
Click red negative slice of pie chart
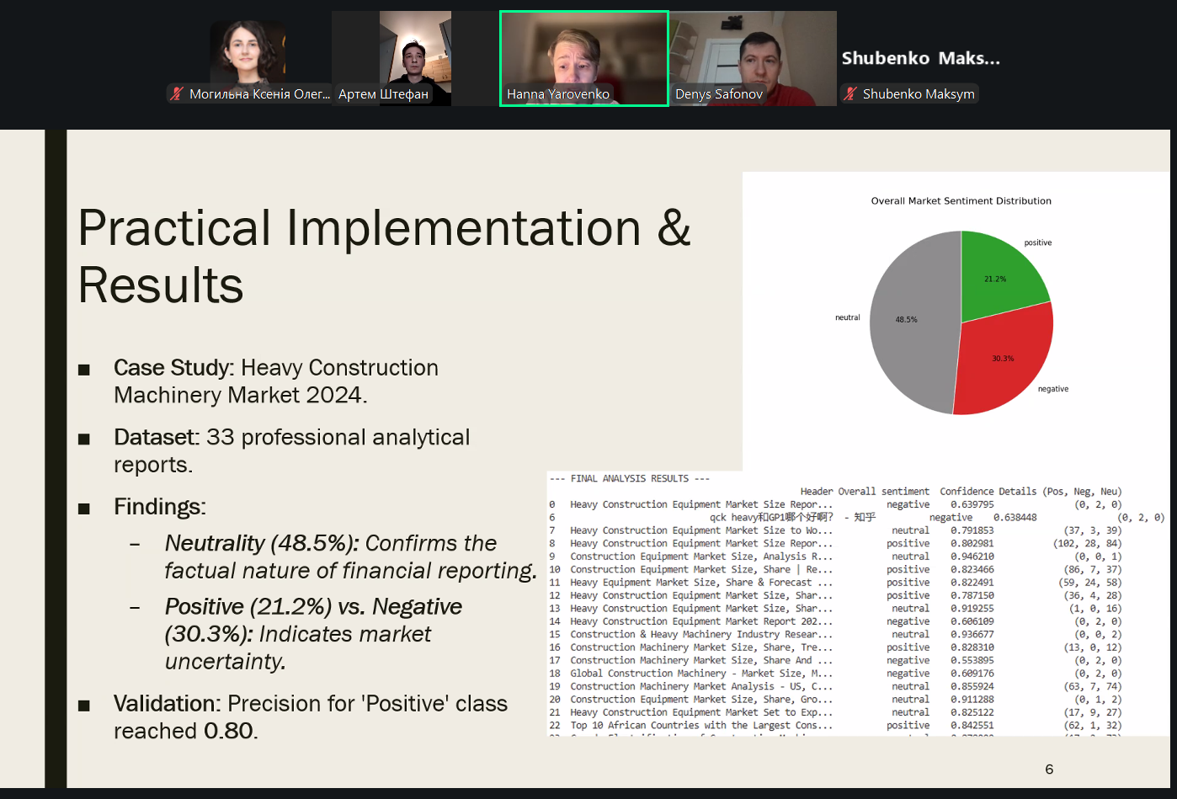click(1004, 362)
